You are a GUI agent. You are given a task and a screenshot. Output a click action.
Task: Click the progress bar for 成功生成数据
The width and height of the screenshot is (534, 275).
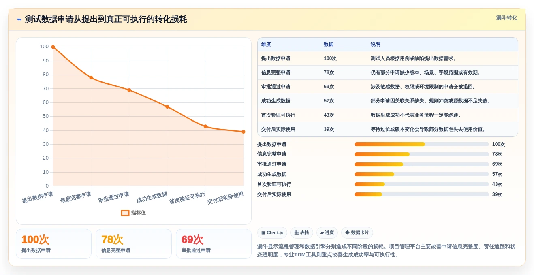[422, 174]
